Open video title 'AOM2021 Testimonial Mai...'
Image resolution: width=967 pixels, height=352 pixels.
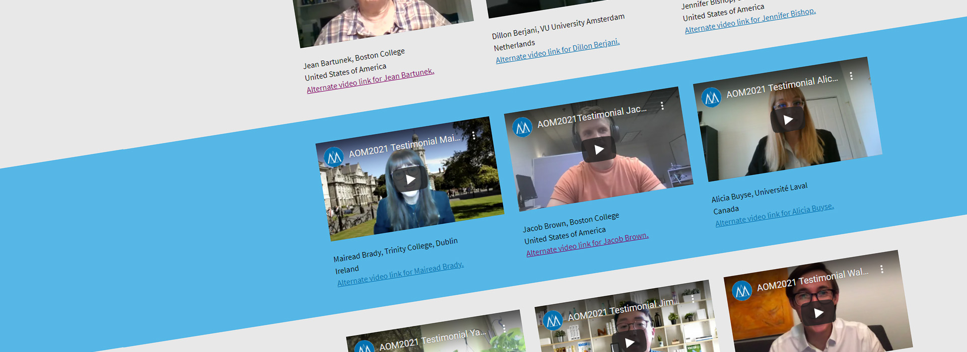click(405, 145)
